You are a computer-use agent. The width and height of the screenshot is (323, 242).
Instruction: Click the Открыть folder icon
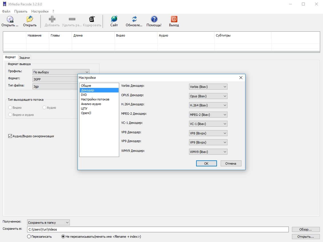[x=30, y=19]
